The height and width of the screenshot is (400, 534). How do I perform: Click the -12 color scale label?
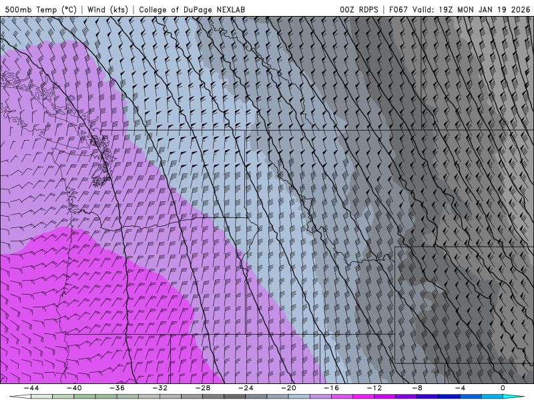tap(374, 388)
